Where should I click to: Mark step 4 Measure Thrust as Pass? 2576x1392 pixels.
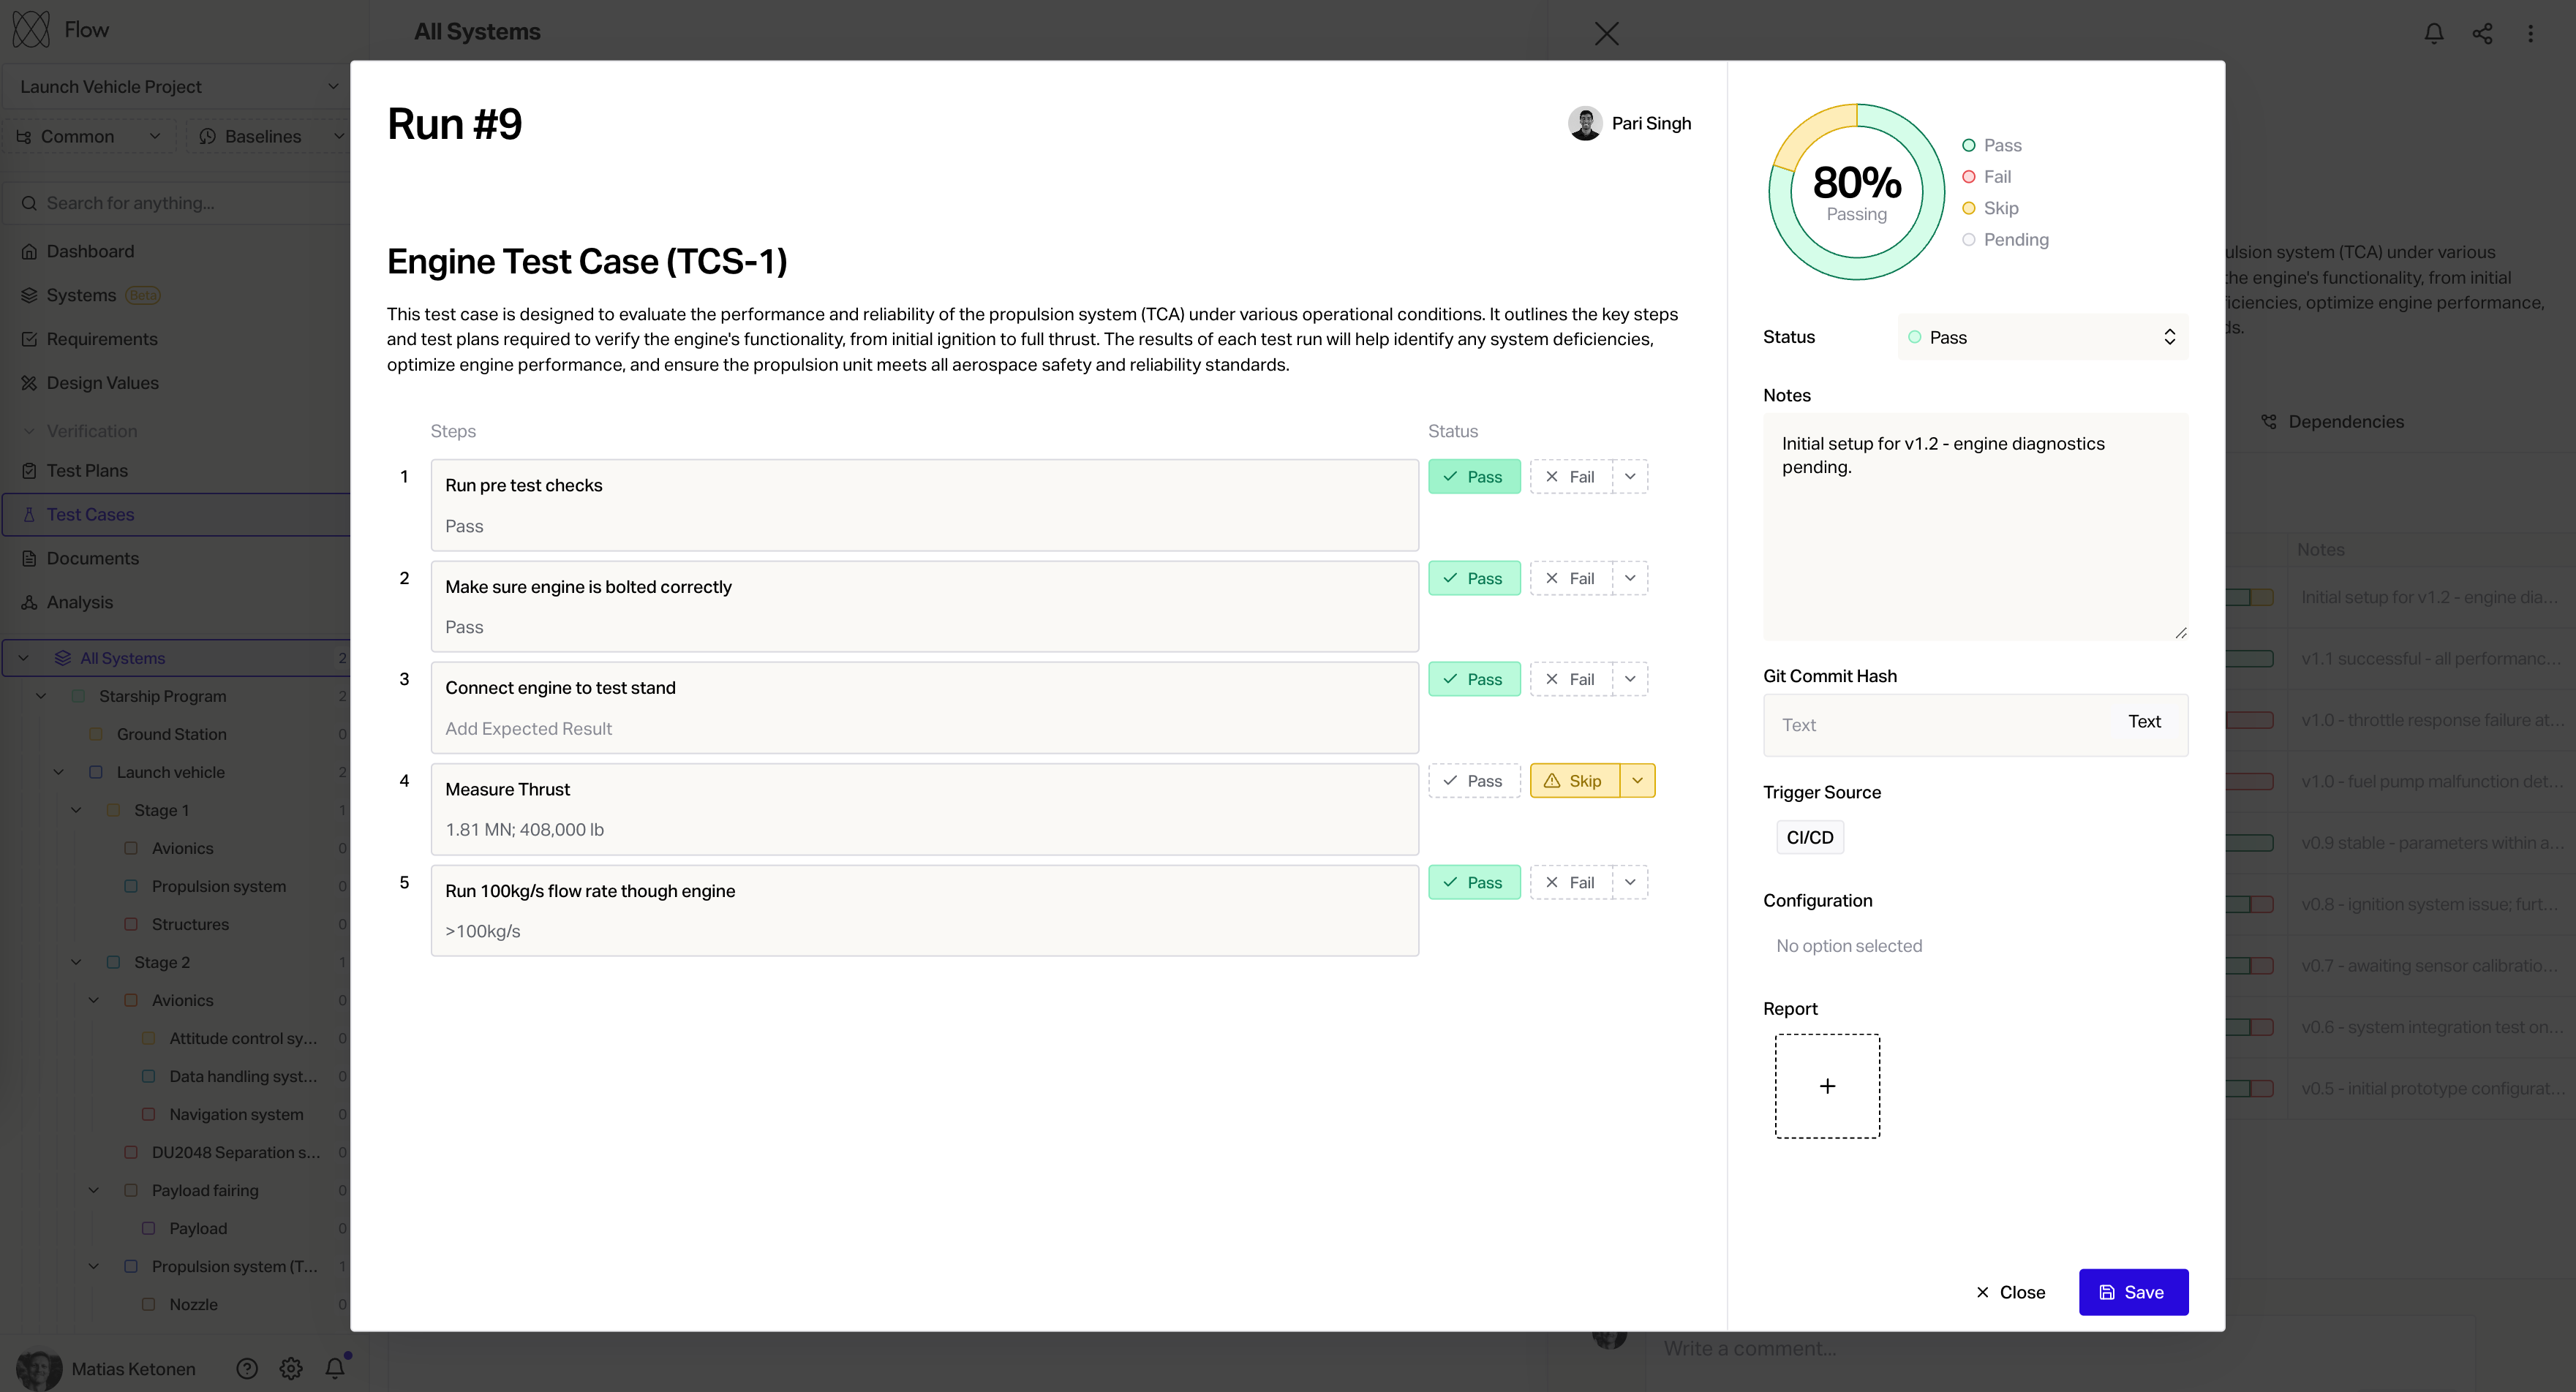coord(1474,780)
